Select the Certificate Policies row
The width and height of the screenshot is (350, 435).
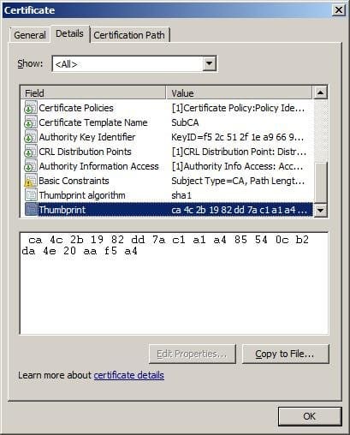pyautogui.click(x=167, y=108)
